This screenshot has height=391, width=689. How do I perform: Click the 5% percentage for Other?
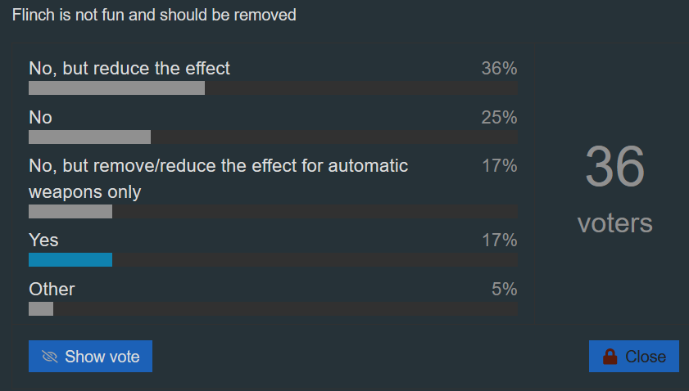(505, 290)
